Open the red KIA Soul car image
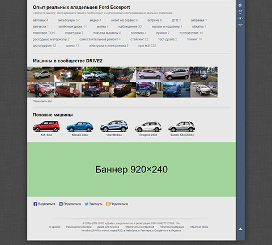Image resolution: width=272 pixels, height=245 pixels. [46, 126]
